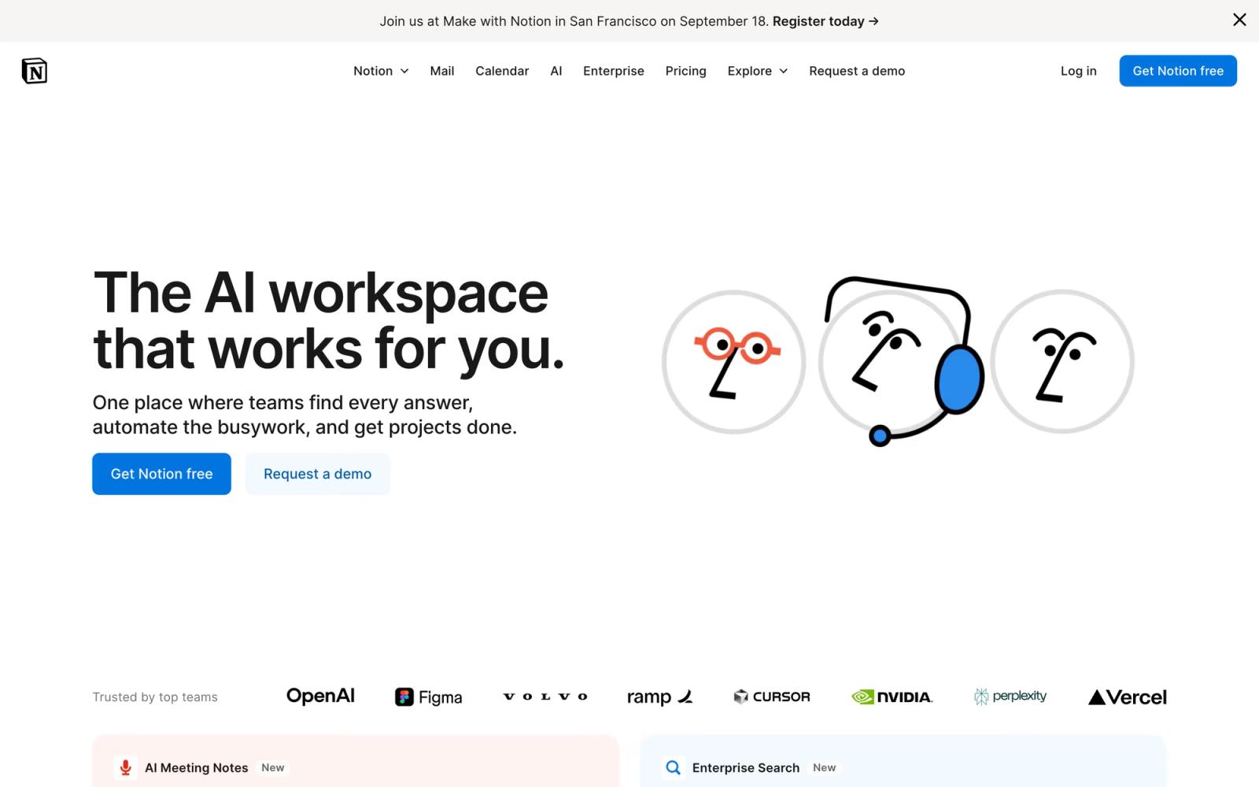Click the Vercel logo
1259x787 pixels.
coord(1127,697)
